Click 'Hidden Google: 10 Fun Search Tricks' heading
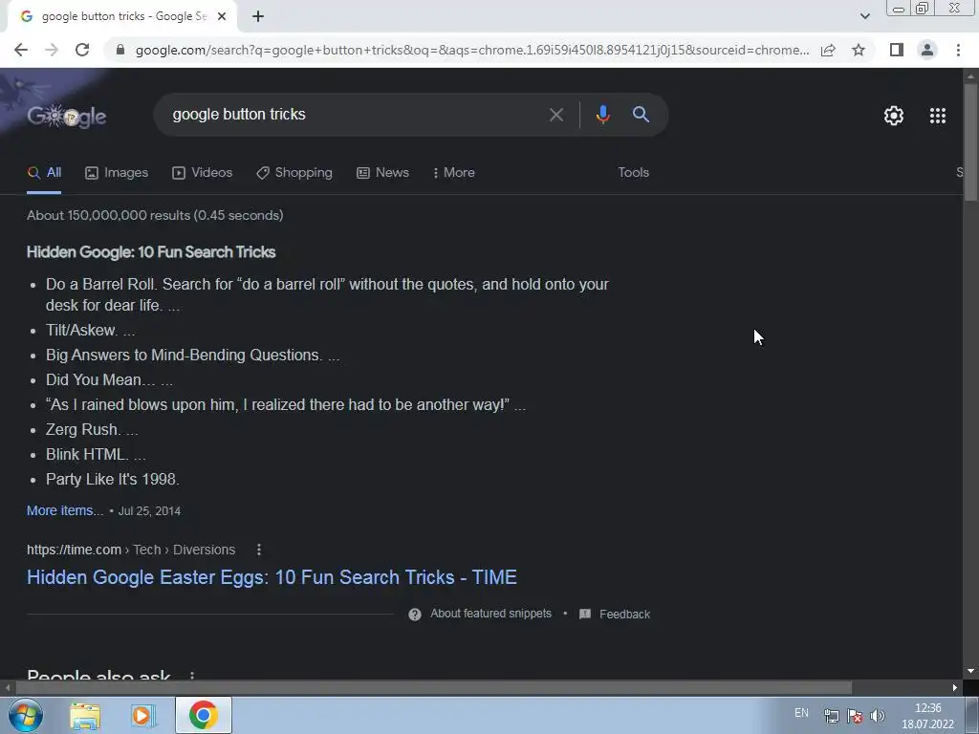 tap(151, 252)
